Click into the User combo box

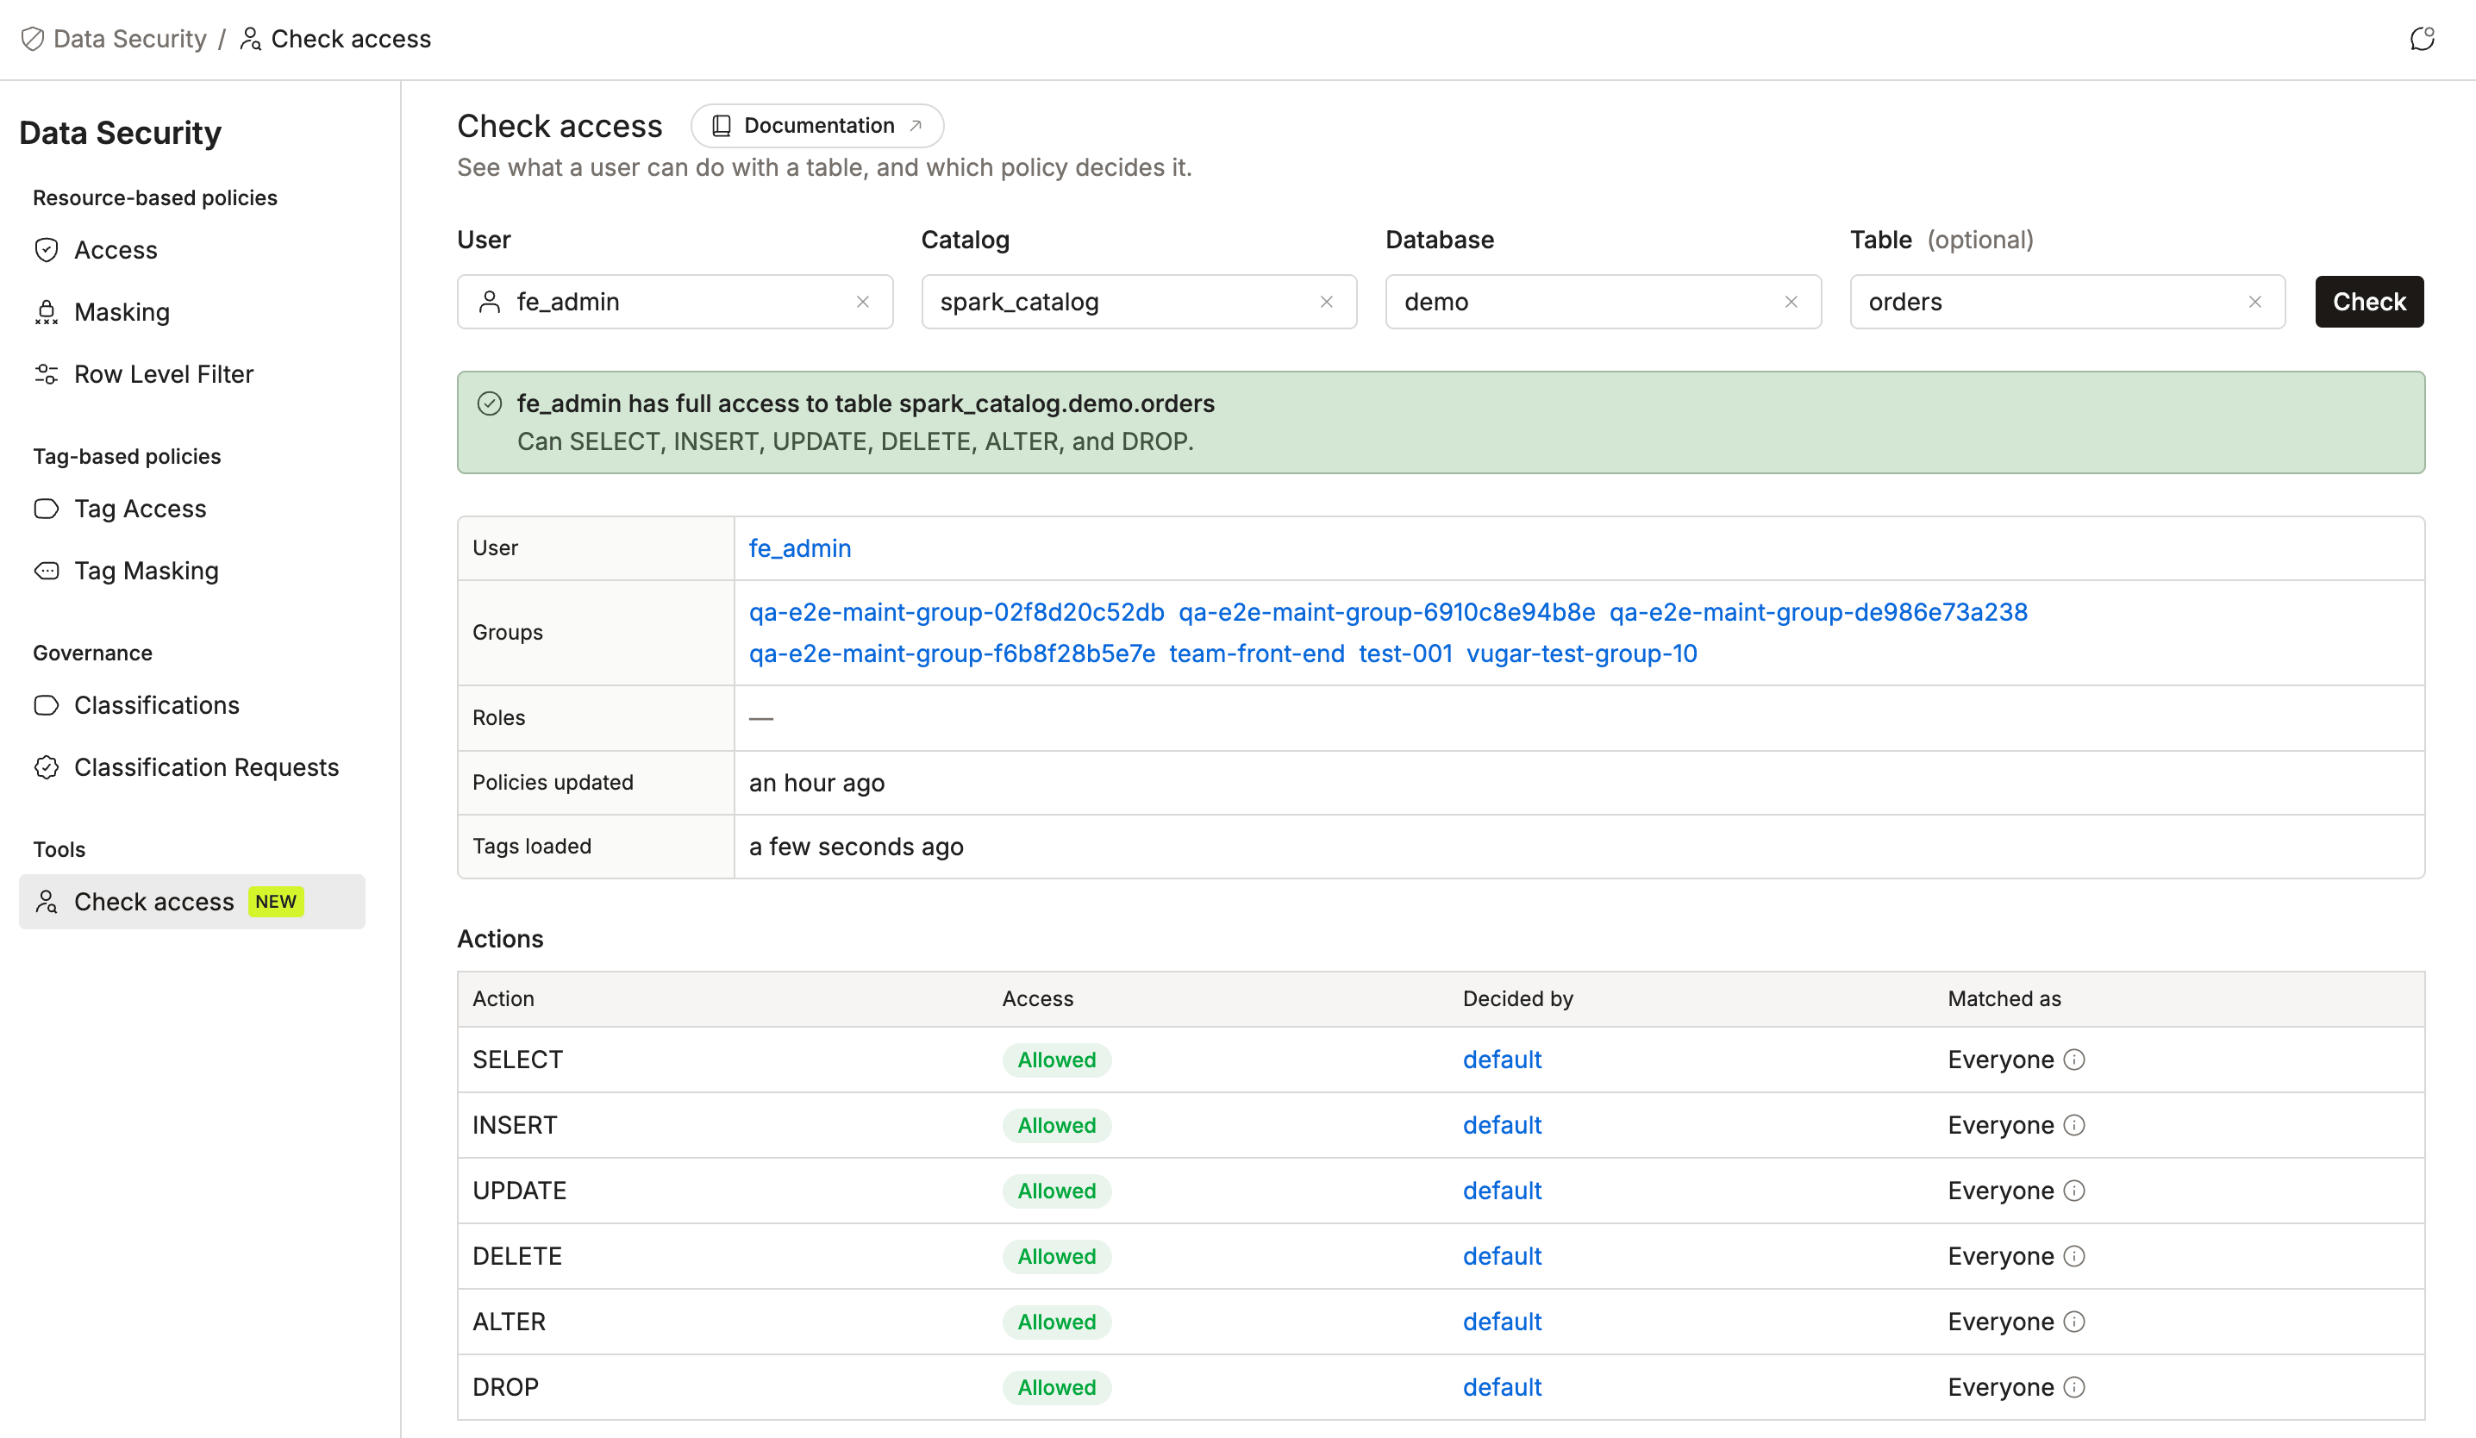click(x=675, y=302)
